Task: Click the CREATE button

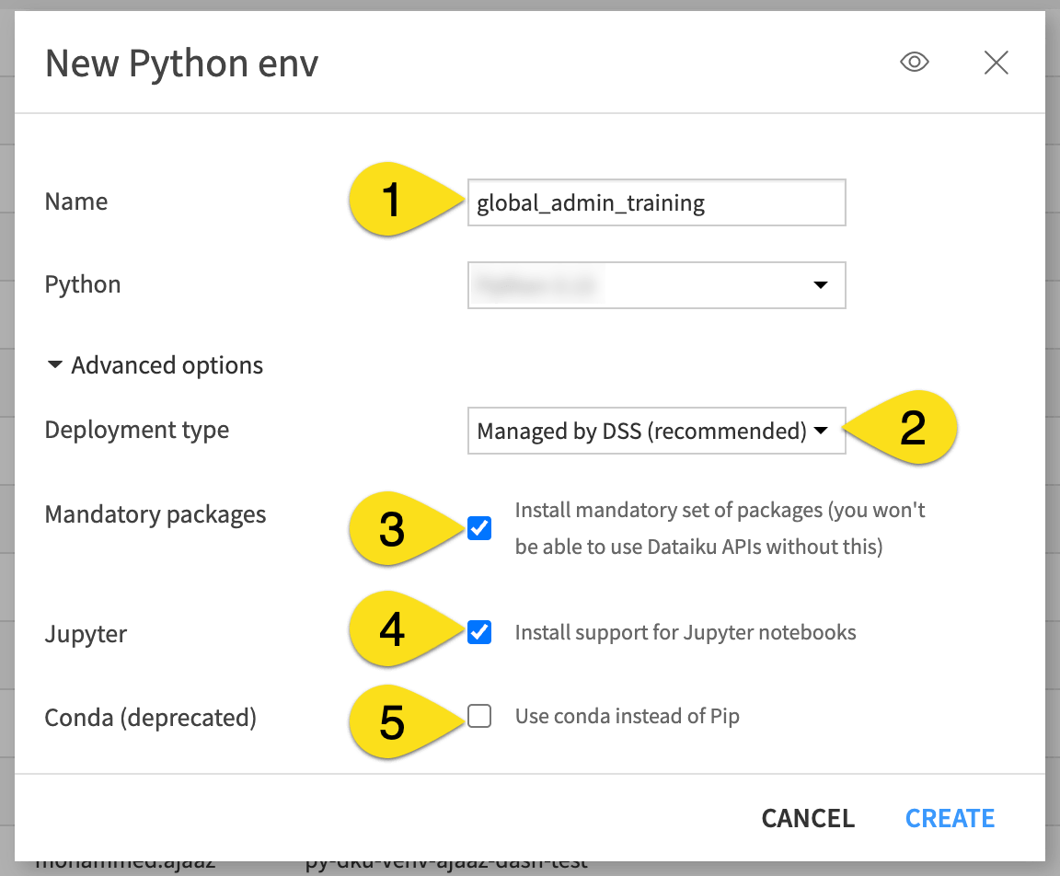Action: point(950,819)
